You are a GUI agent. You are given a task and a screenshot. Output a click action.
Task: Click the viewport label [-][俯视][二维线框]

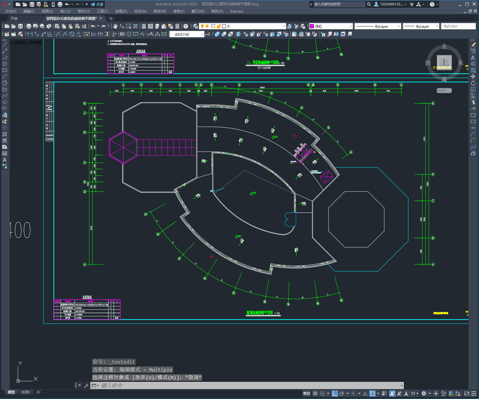tap(26, 42)
